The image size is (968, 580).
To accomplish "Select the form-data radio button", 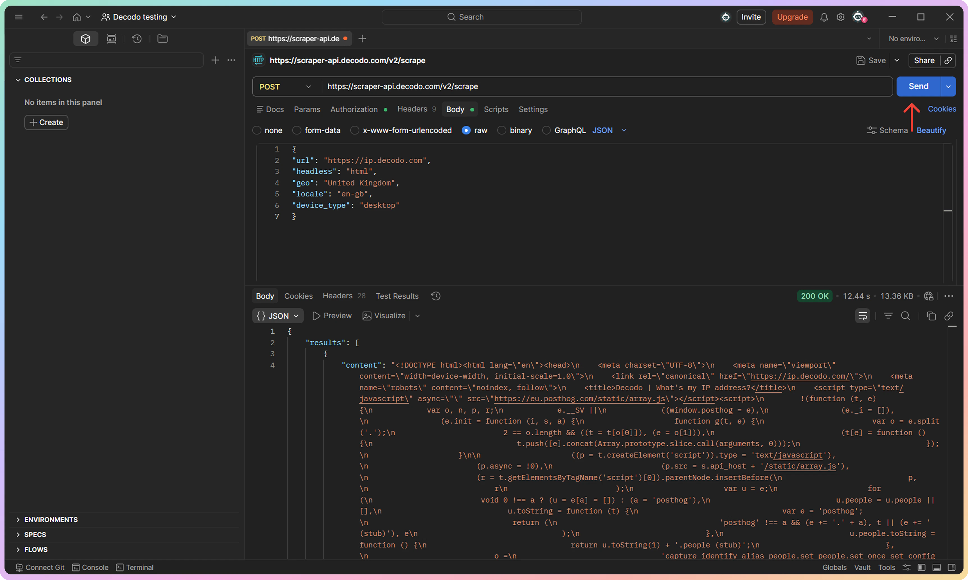I will pos(297,130).
